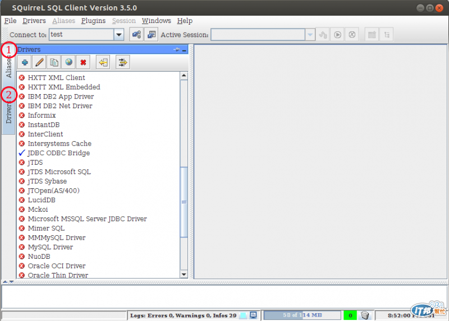Click the new session properties toolbar icon
This screenshot has width=449, height=321.
pyautogui.click(x=151, y=35)
